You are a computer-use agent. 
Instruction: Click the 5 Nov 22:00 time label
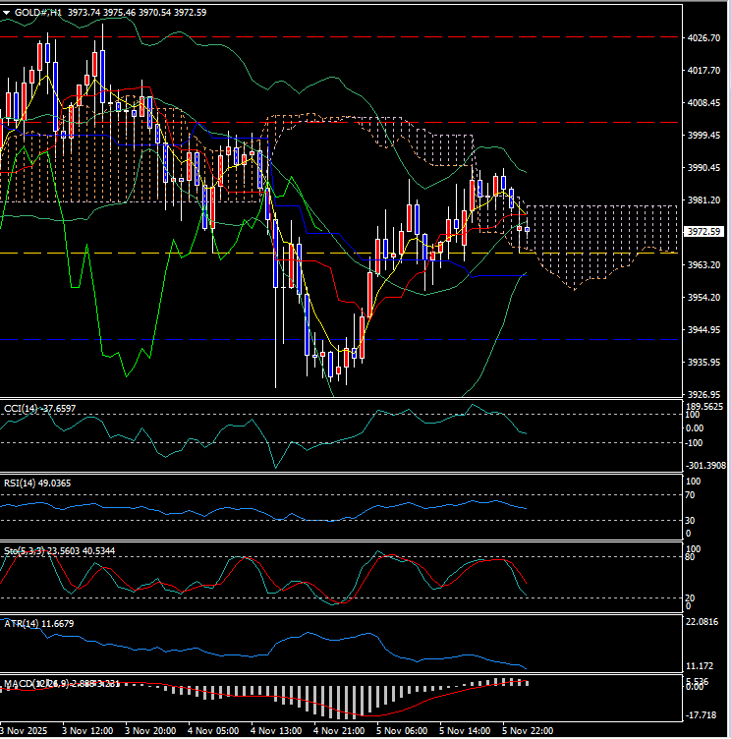point(528,731)
